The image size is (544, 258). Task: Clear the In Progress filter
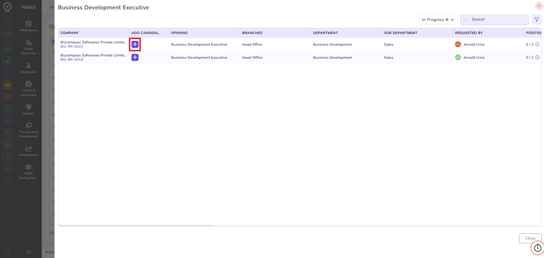pos(447,20)
